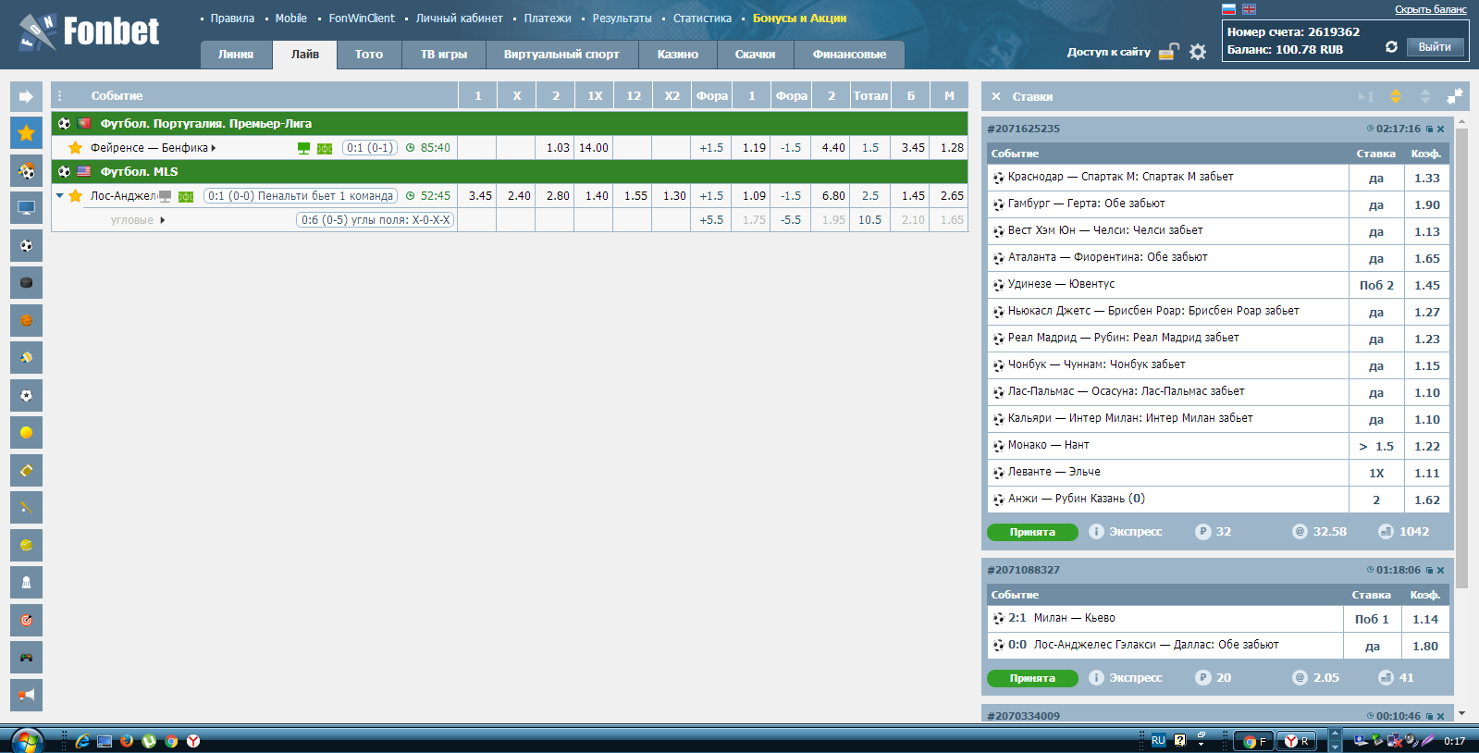Close bet coupon #2071625235
The height and width of the screenshot is (753, 1479).
coord(1441,130)
